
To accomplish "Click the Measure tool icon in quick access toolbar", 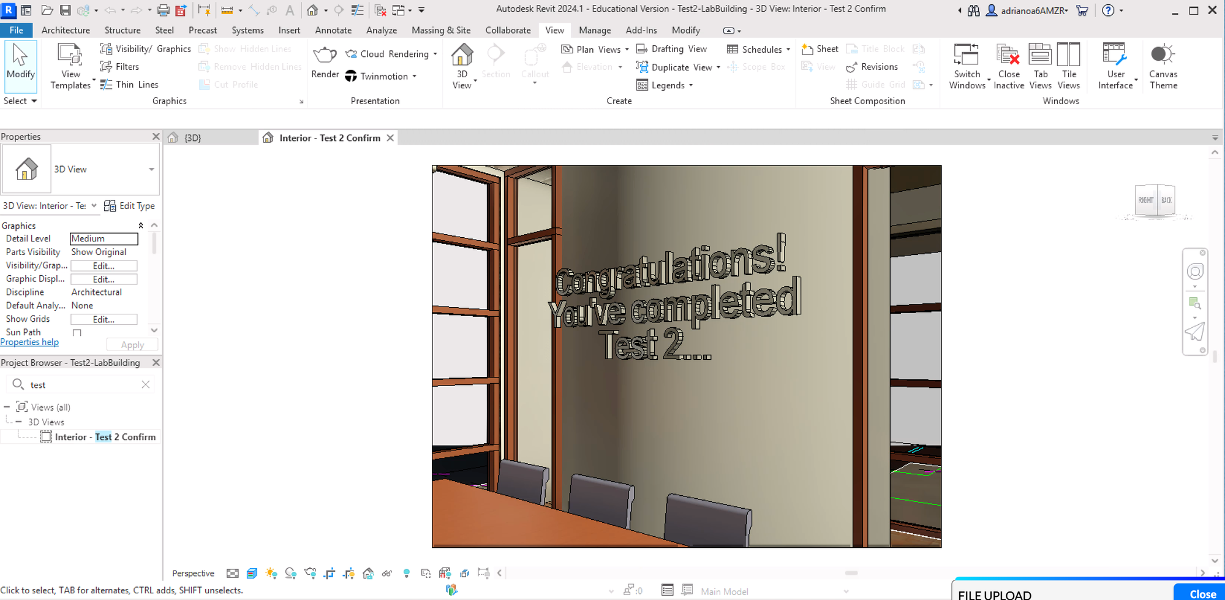I will point(227,10).
